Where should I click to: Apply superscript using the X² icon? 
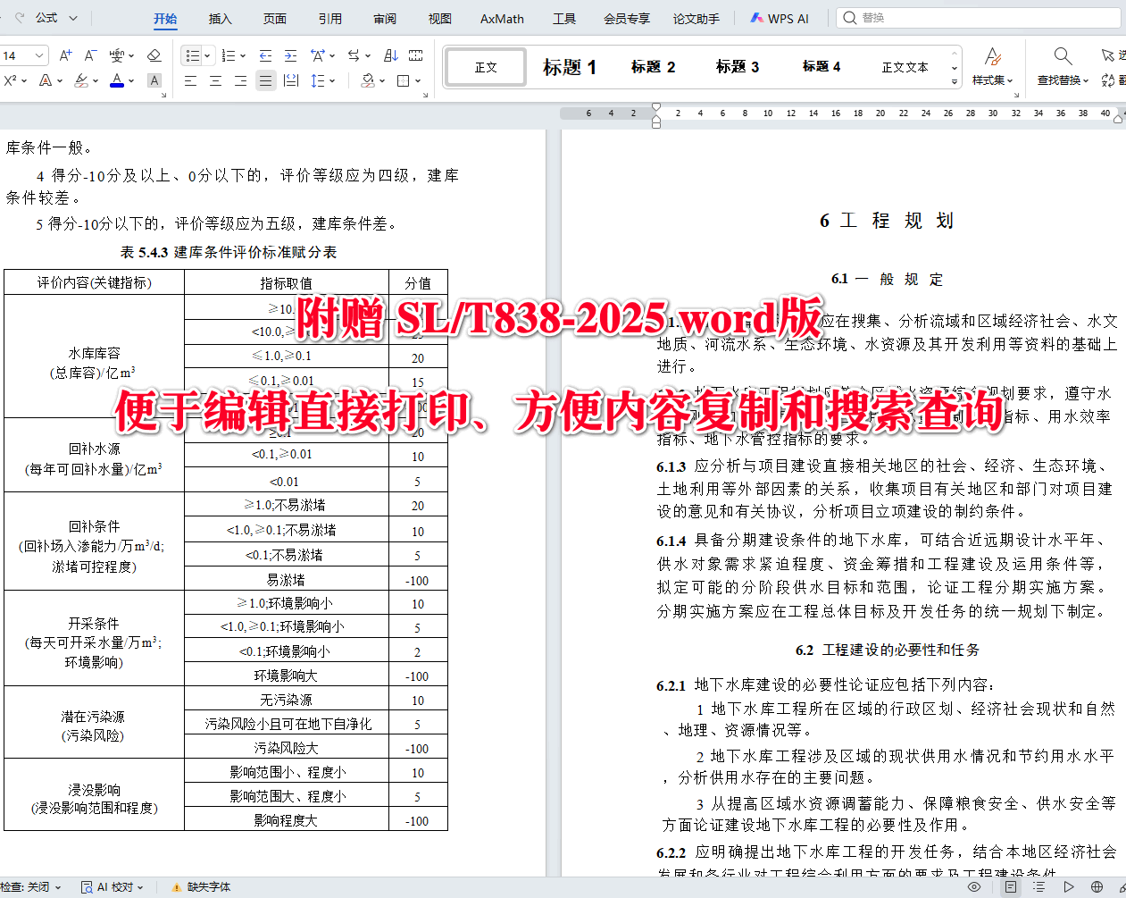coord(10,80)
